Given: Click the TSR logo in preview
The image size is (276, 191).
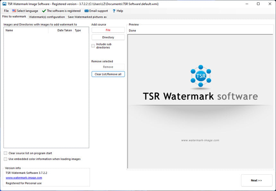Looking at the screenshot, I should coord(201,76).
